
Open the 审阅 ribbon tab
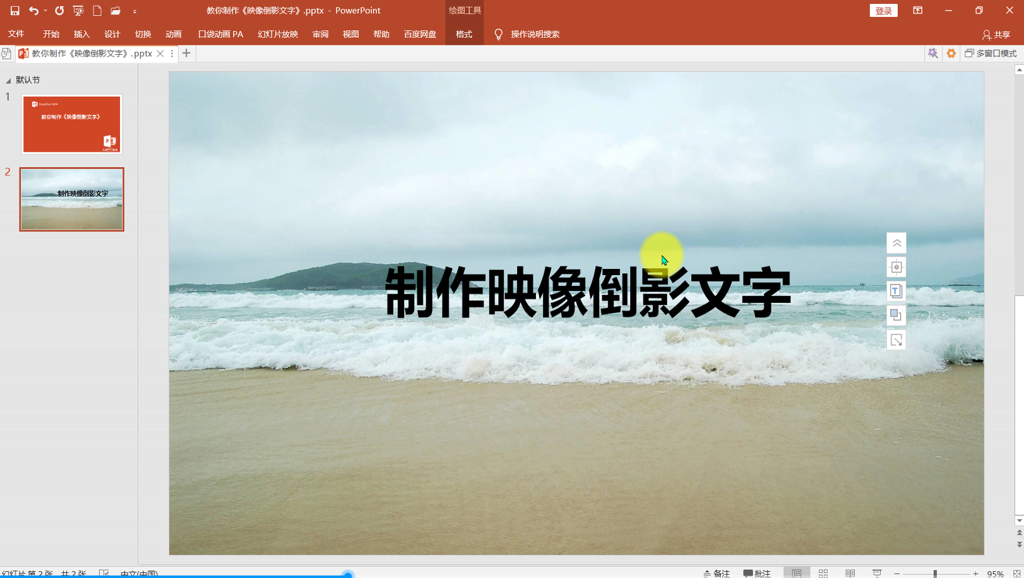(320, 34)
